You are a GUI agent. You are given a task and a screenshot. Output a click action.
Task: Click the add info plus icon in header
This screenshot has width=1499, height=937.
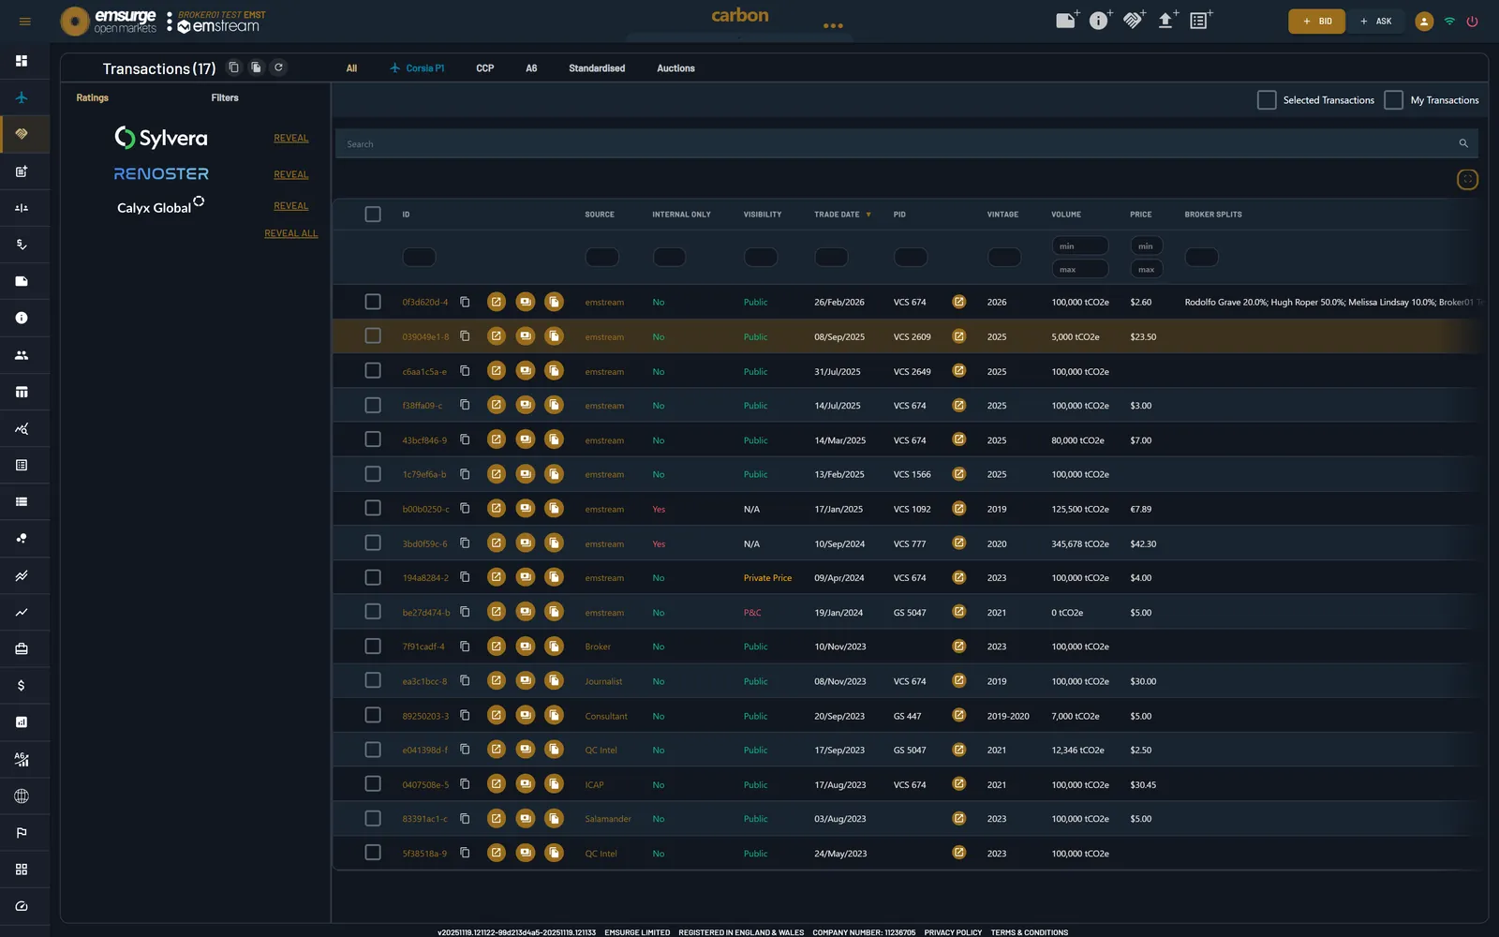1100,21
